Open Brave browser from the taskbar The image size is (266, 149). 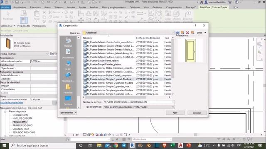[165, 145]
